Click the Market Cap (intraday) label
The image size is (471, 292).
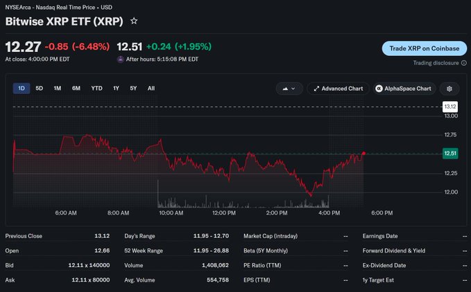(x=271, y=236)
